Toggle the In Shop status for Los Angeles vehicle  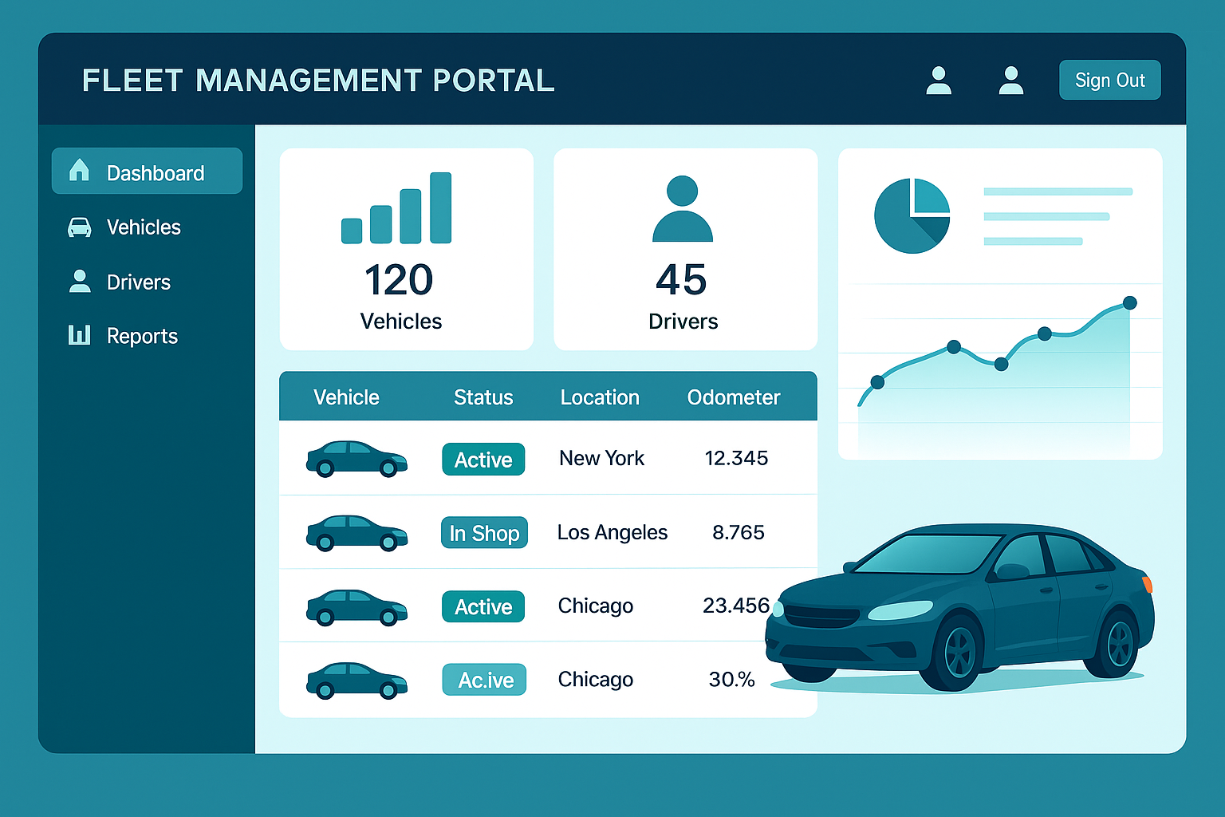click(x=484, y=532)
